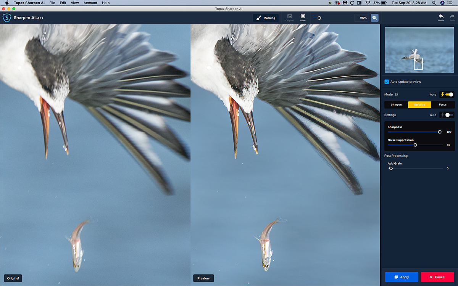Open the Masking brush tool
The image size is (458, 286).
coord(266,18)
